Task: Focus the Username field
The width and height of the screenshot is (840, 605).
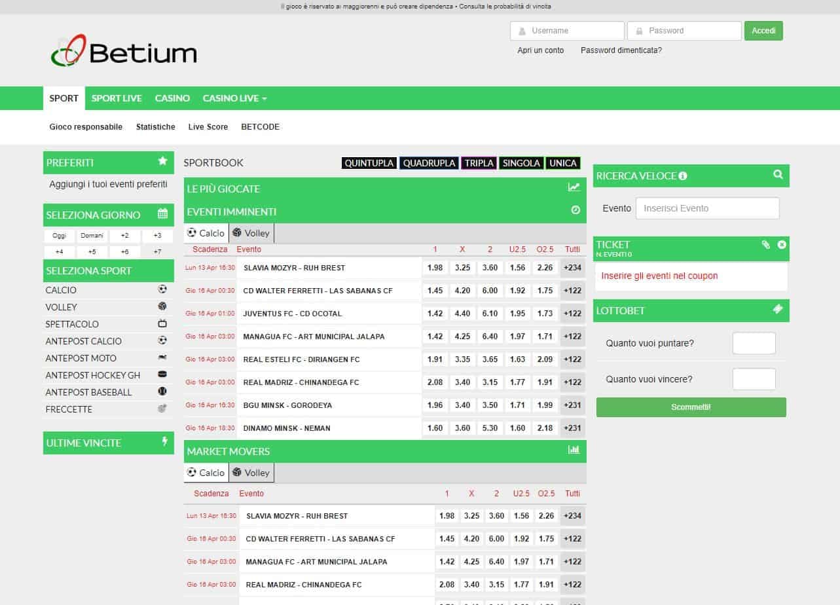Action: (567, 31)
